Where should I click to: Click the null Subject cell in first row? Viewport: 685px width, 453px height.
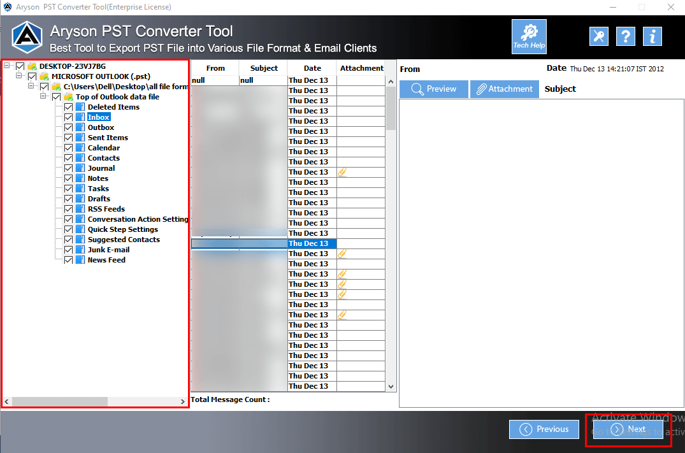(x=263, y=80)
